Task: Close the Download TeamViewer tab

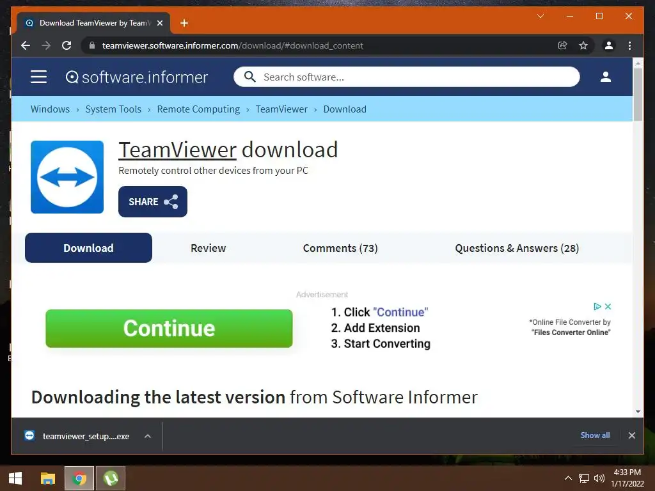Action: [159, 23]
